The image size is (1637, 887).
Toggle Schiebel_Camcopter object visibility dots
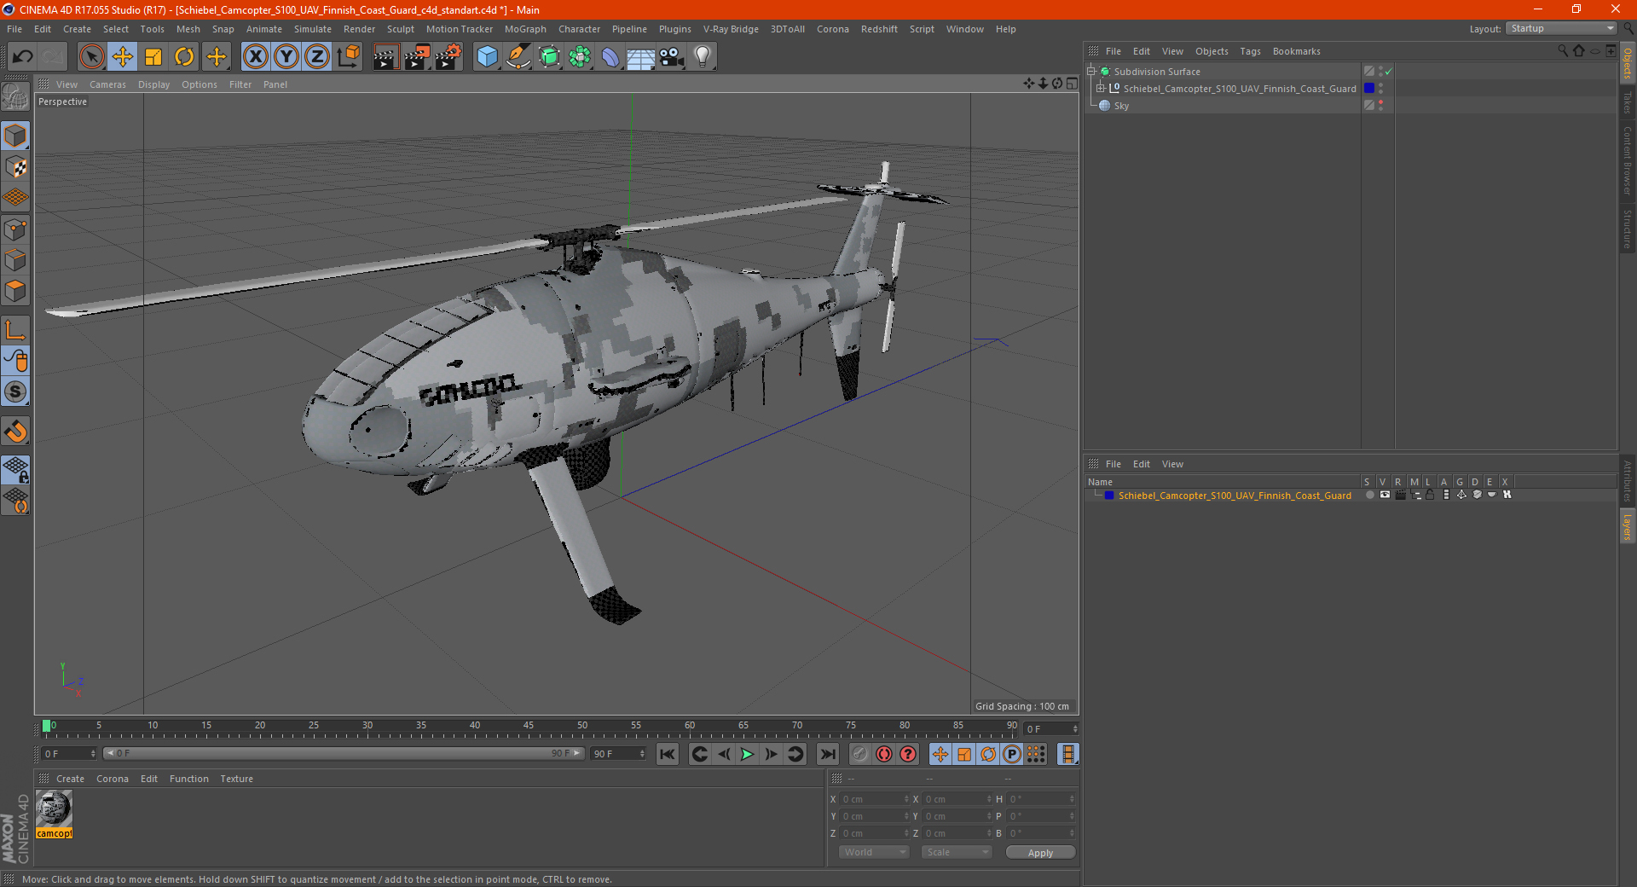[1380, 89]
